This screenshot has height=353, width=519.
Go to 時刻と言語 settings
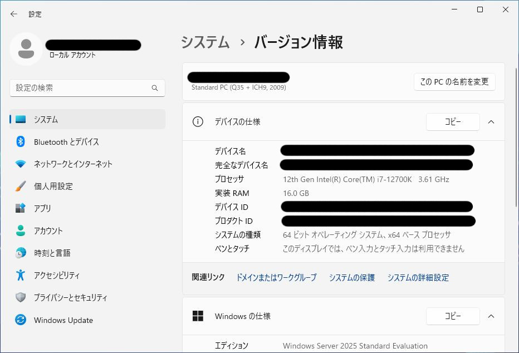click(x=87, y=253)
